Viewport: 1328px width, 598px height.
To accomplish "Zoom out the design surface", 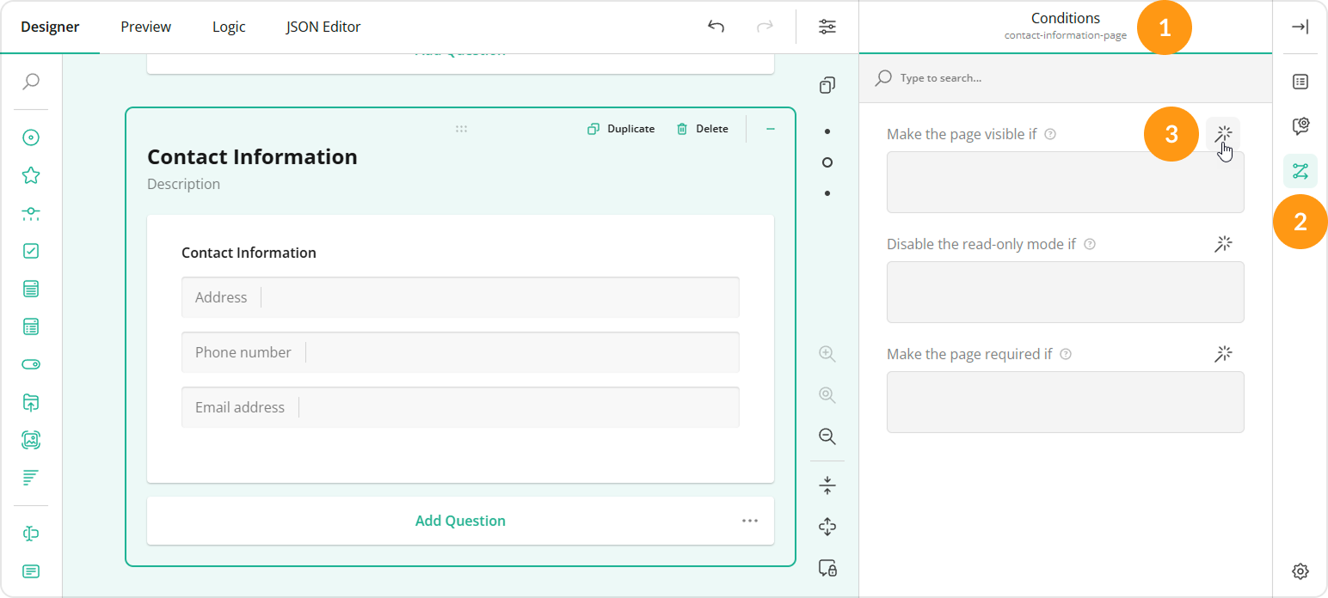I will pos(827,436).
